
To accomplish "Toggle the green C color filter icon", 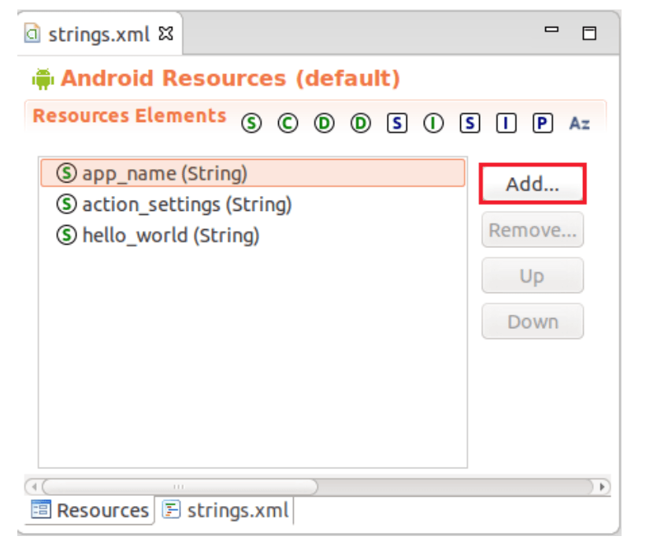I will click(x=288, y=124).
